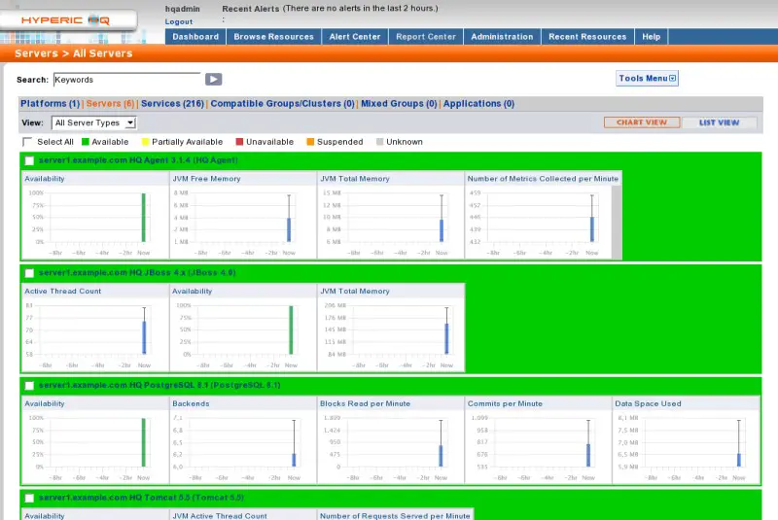Click the yellow Partially Available swatch
The image size is (778, 520).
tap(145, 142)
